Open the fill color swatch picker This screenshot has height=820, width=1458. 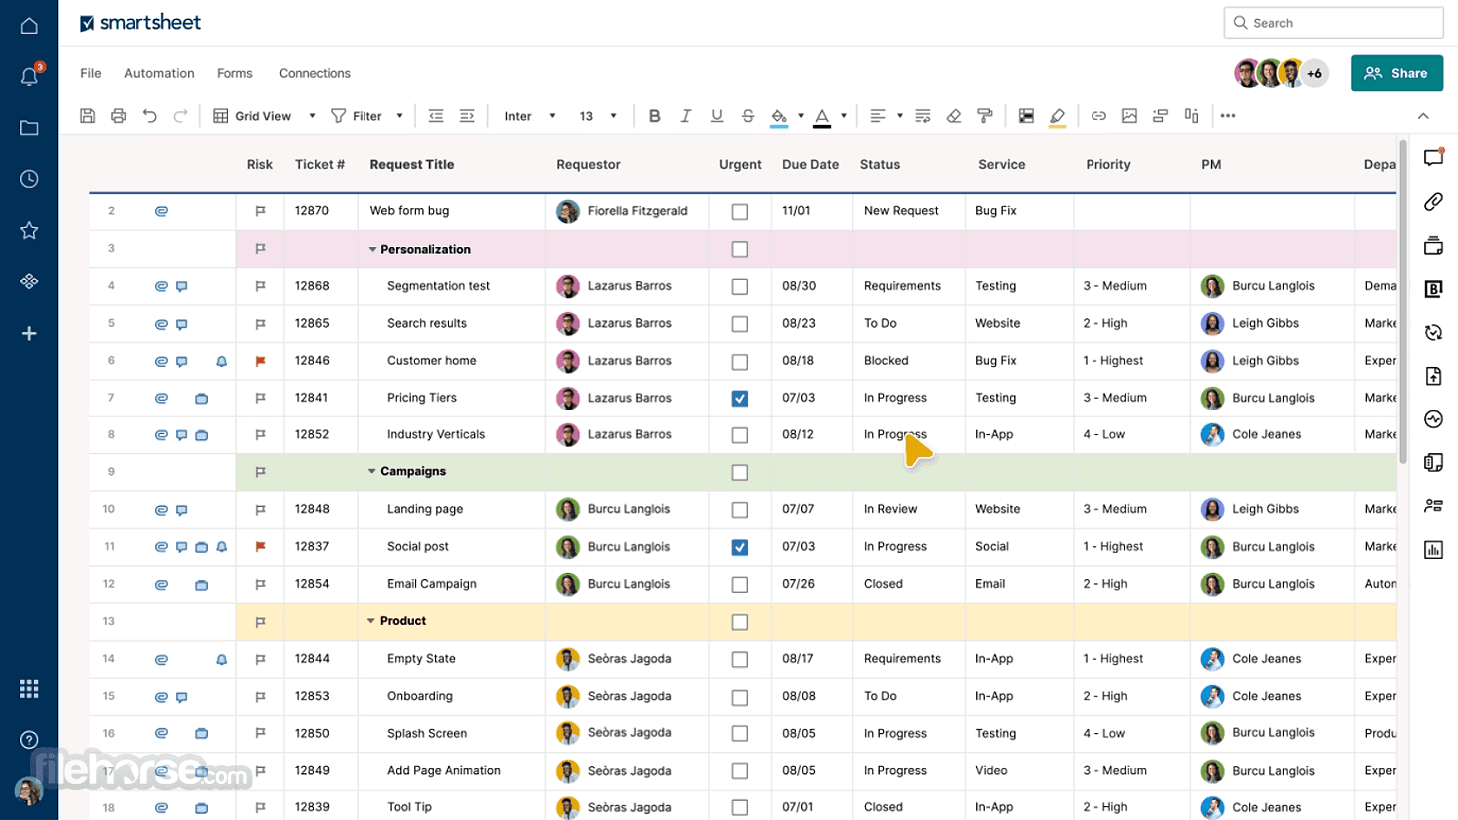tap(799, 115)
